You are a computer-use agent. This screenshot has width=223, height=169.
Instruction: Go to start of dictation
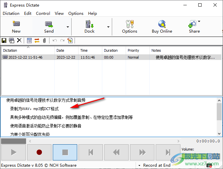point(91,153)
